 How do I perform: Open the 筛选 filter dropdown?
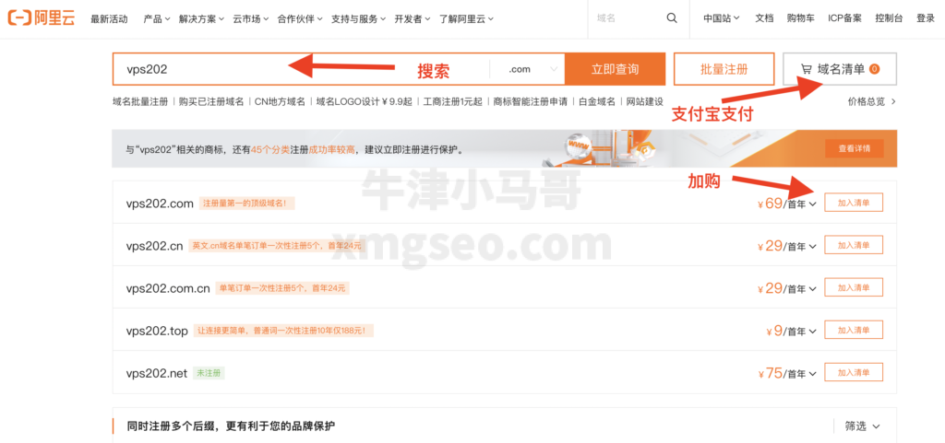[x=863, y=426]
